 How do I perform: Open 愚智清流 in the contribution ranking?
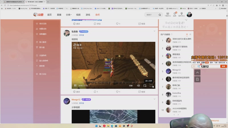pyautogui.click(x=176, y=54)
